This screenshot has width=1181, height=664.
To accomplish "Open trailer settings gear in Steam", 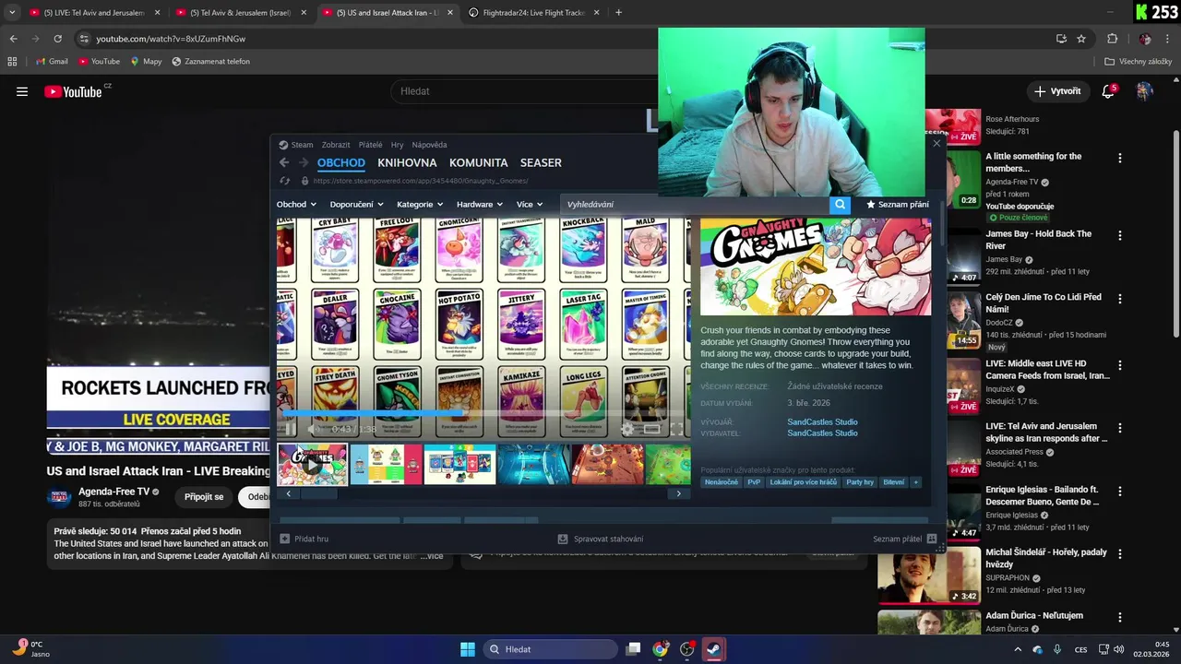I will 628,429.
